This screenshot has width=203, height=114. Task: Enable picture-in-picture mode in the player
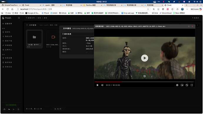(x=182, y=85)
